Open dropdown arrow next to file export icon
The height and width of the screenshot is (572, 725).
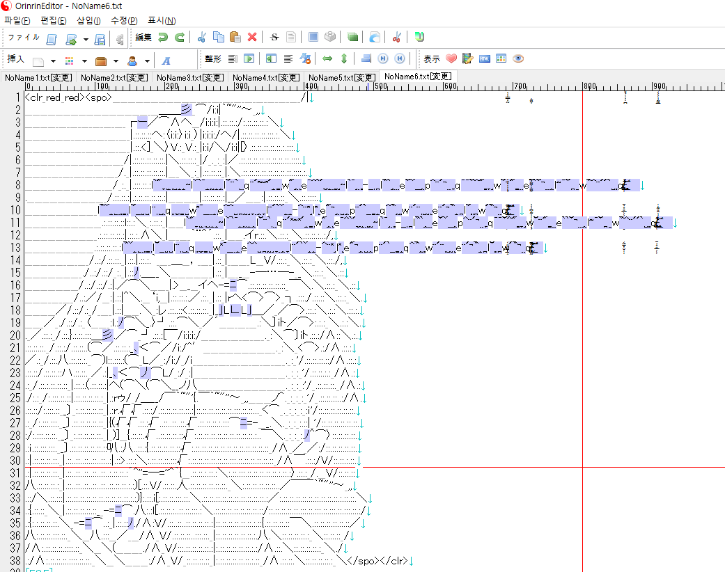[x=86, y=38]
